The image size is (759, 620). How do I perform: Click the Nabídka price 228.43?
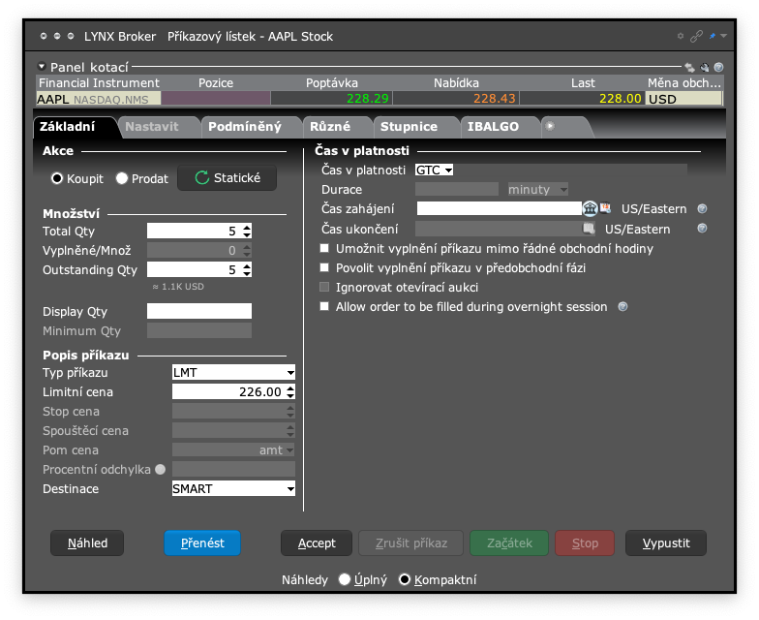[494, 99]
